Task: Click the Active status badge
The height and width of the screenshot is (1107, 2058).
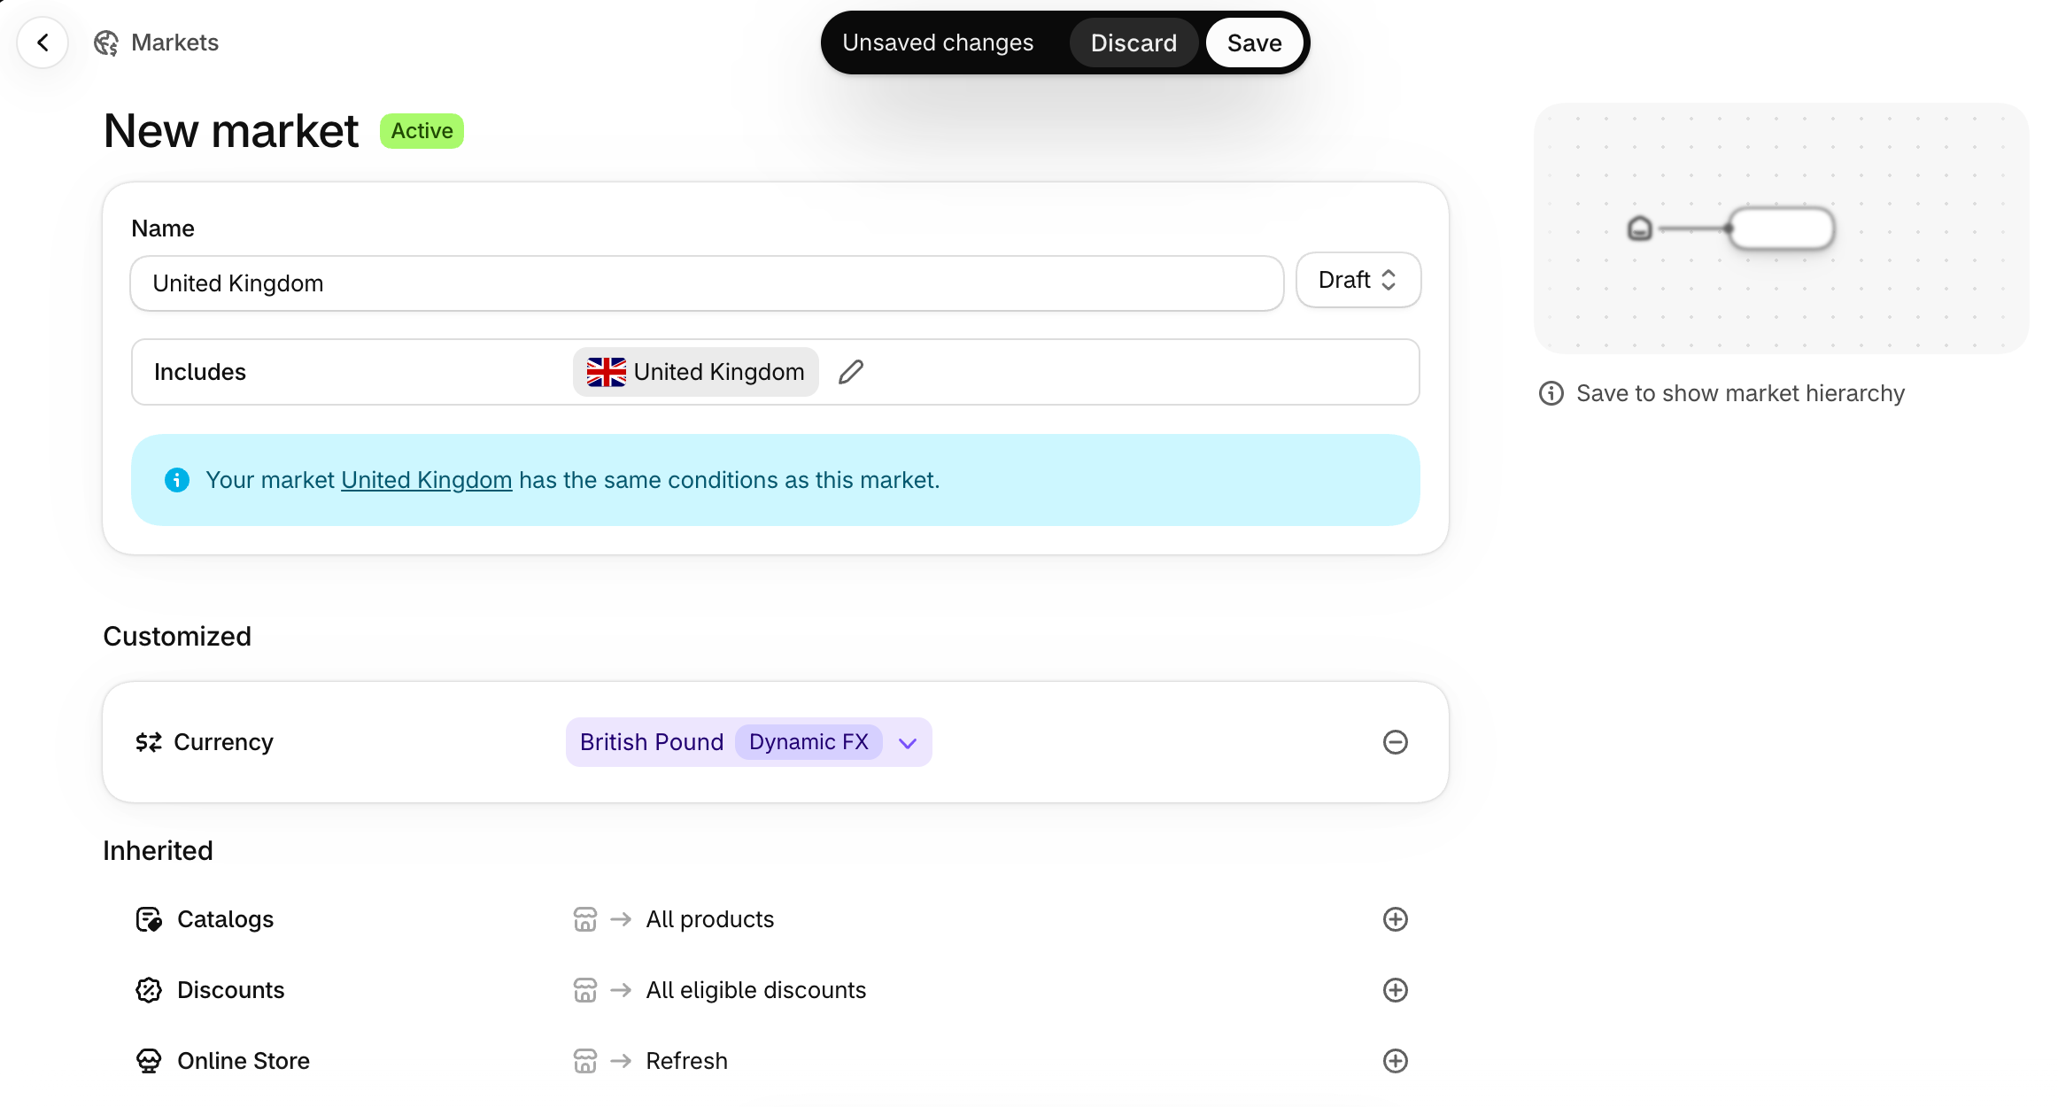Action: [x=422, y=131]
